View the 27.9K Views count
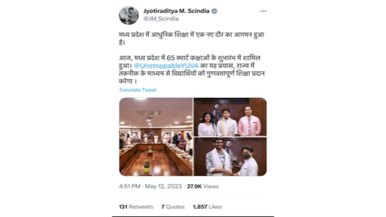Screen dimensions: 386x217 click(x=203, y=186)
